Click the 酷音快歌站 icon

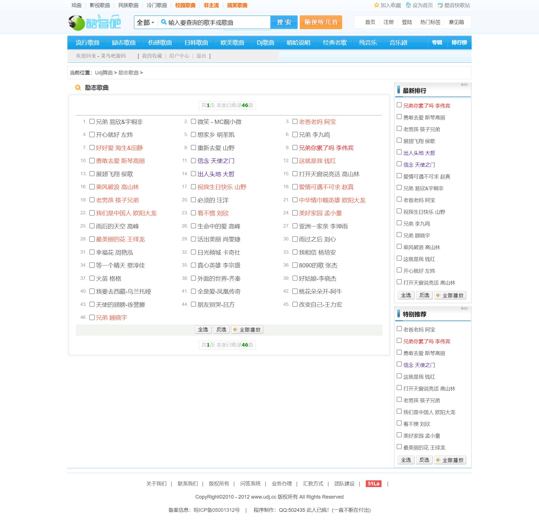click(440, 5)
